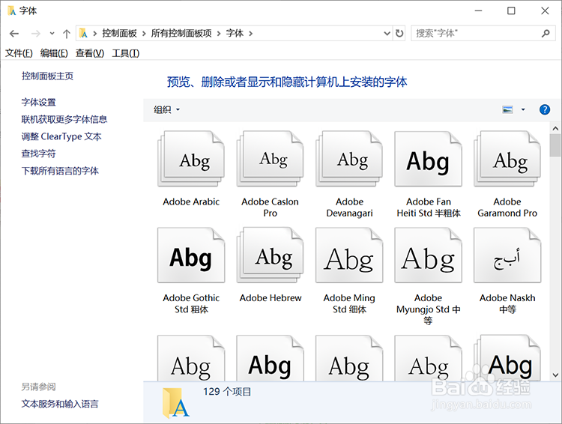
Task: Click the vertical scrollbar thumb
Action: coord(555,145)
